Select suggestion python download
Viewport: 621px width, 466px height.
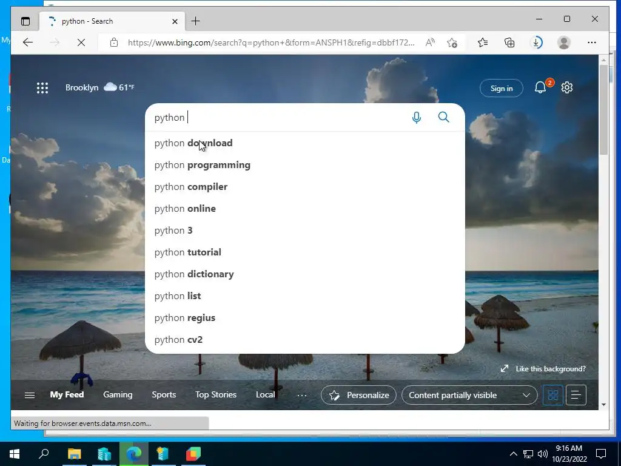[x=305, y=143]
